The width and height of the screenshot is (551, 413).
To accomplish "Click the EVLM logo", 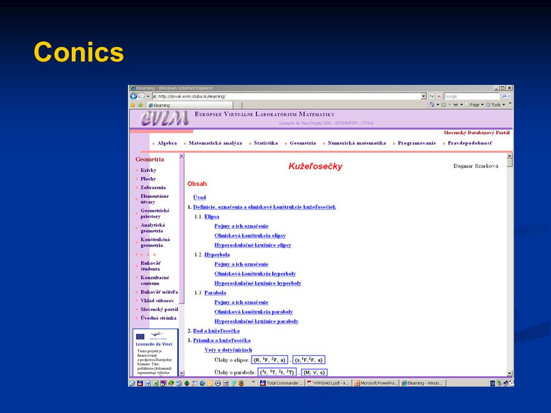I will tap(165, 118).
